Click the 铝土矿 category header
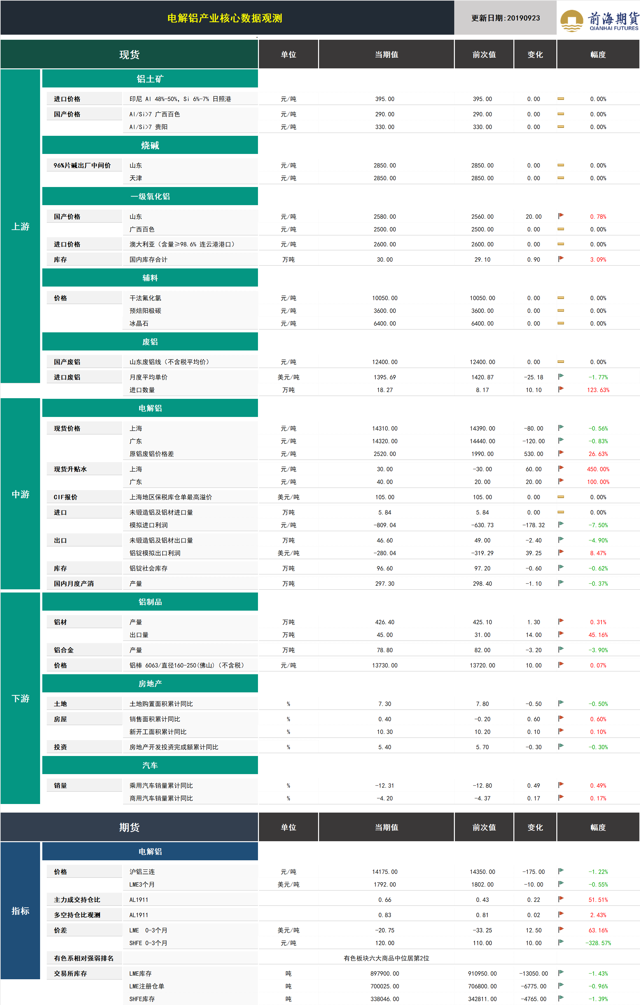Viewport: 640px width, 1005px height. (150, 79)
